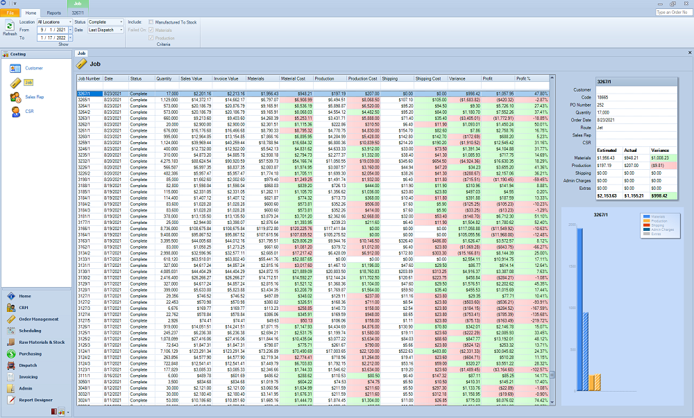This screenshot has width=694, height=418.
Task: Open the To date calendar dropdown arrow
Action: tap(70, 38)
